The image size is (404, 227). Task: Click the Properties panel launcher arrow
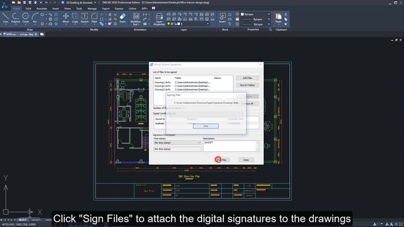pos(270,30)
